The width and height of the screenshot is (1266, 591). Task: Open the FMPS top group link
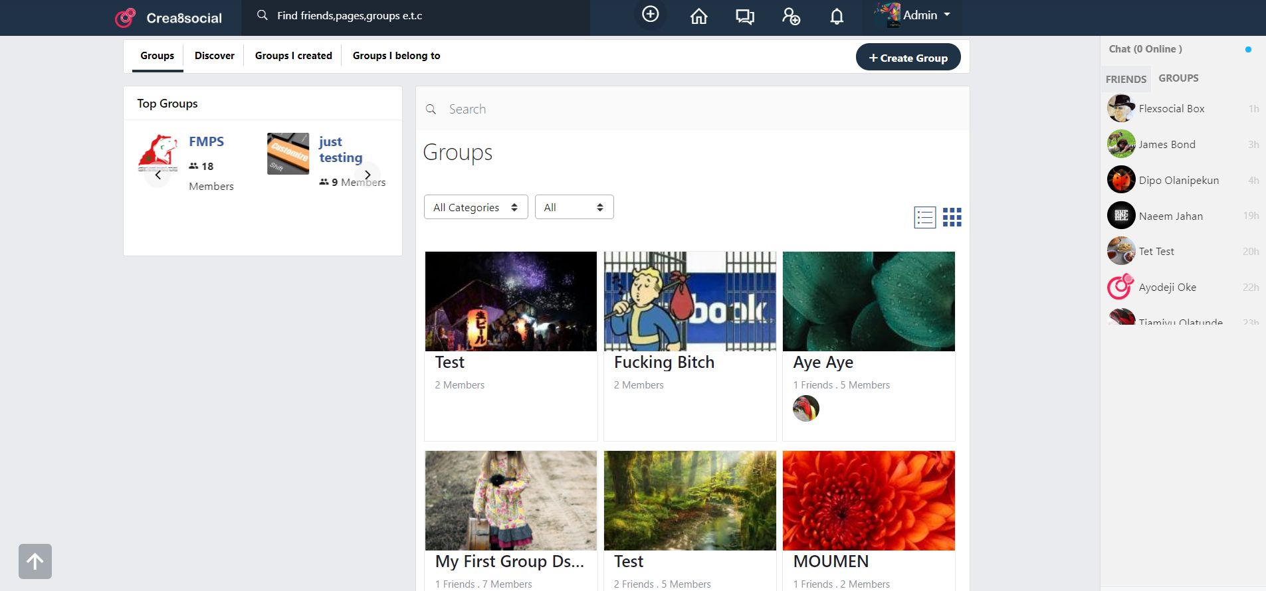coord(207,141)
